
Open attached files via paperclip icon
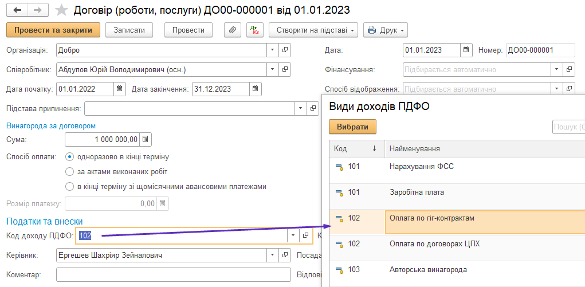(x=232, y=30)
